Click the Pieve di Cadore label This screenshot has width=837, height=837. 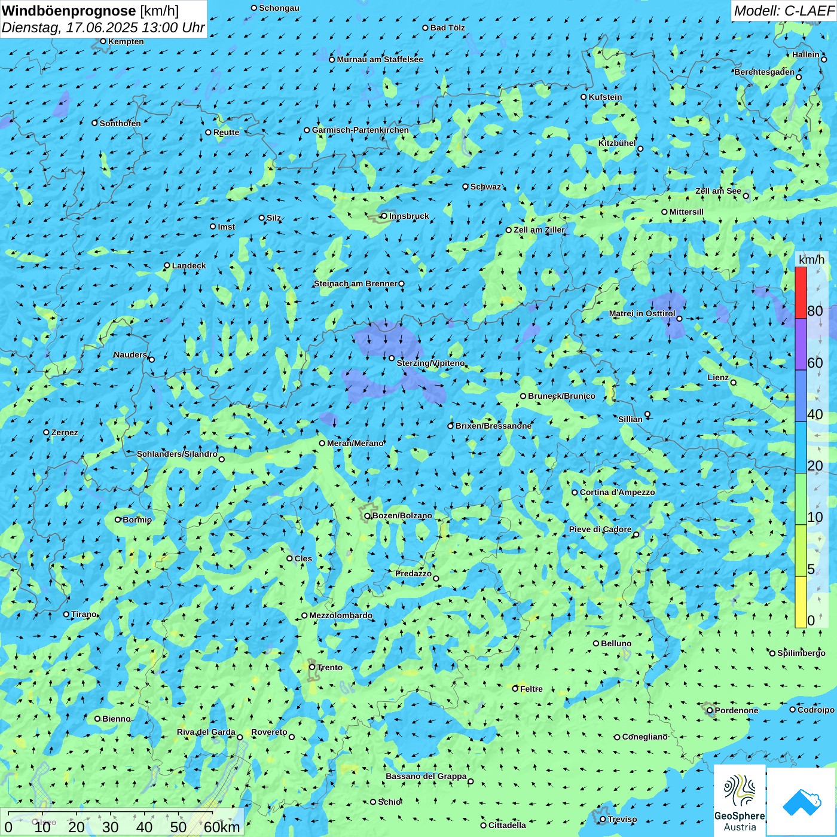tap(600, 529)
